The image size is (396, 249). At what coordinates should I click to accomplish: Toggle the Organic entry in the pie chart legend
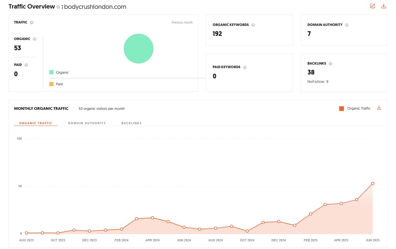coord(59,72)
